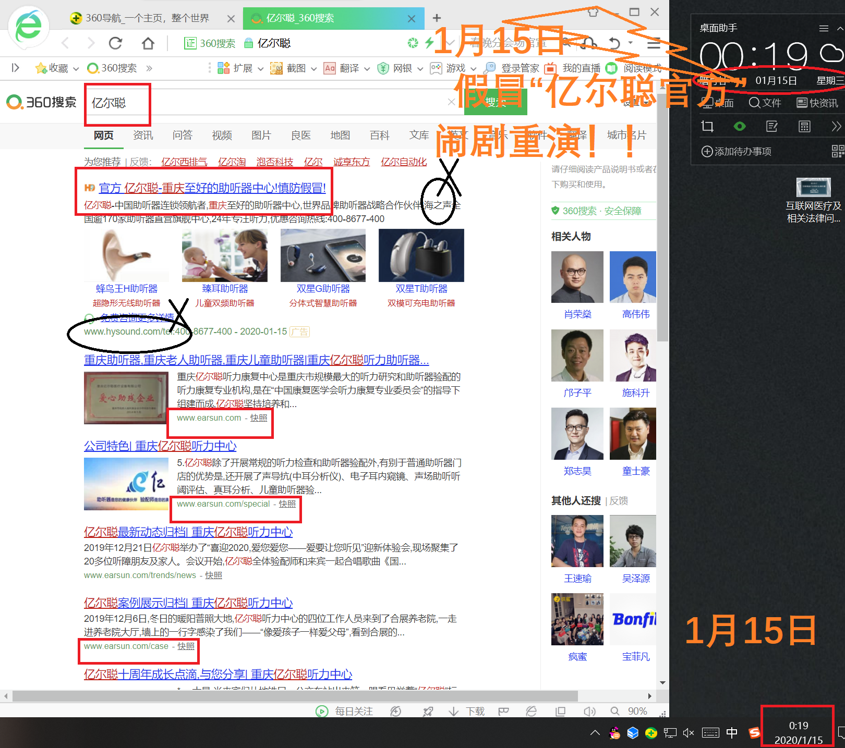
Task: Click the Sogou input method tray icon
Action: coord(754,733)
